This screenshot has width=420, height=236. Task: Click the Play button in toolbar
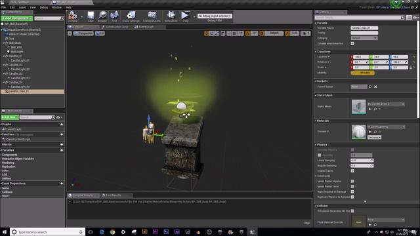point(185,16)
